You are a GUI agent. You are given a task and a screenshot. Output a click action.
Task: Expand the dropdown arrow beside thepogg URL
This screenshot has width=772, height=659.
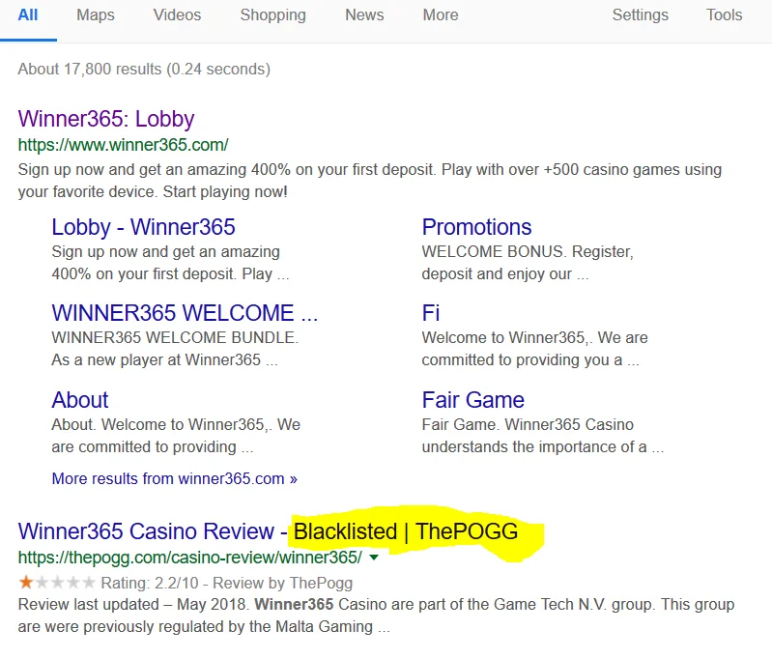click(374, 558)
